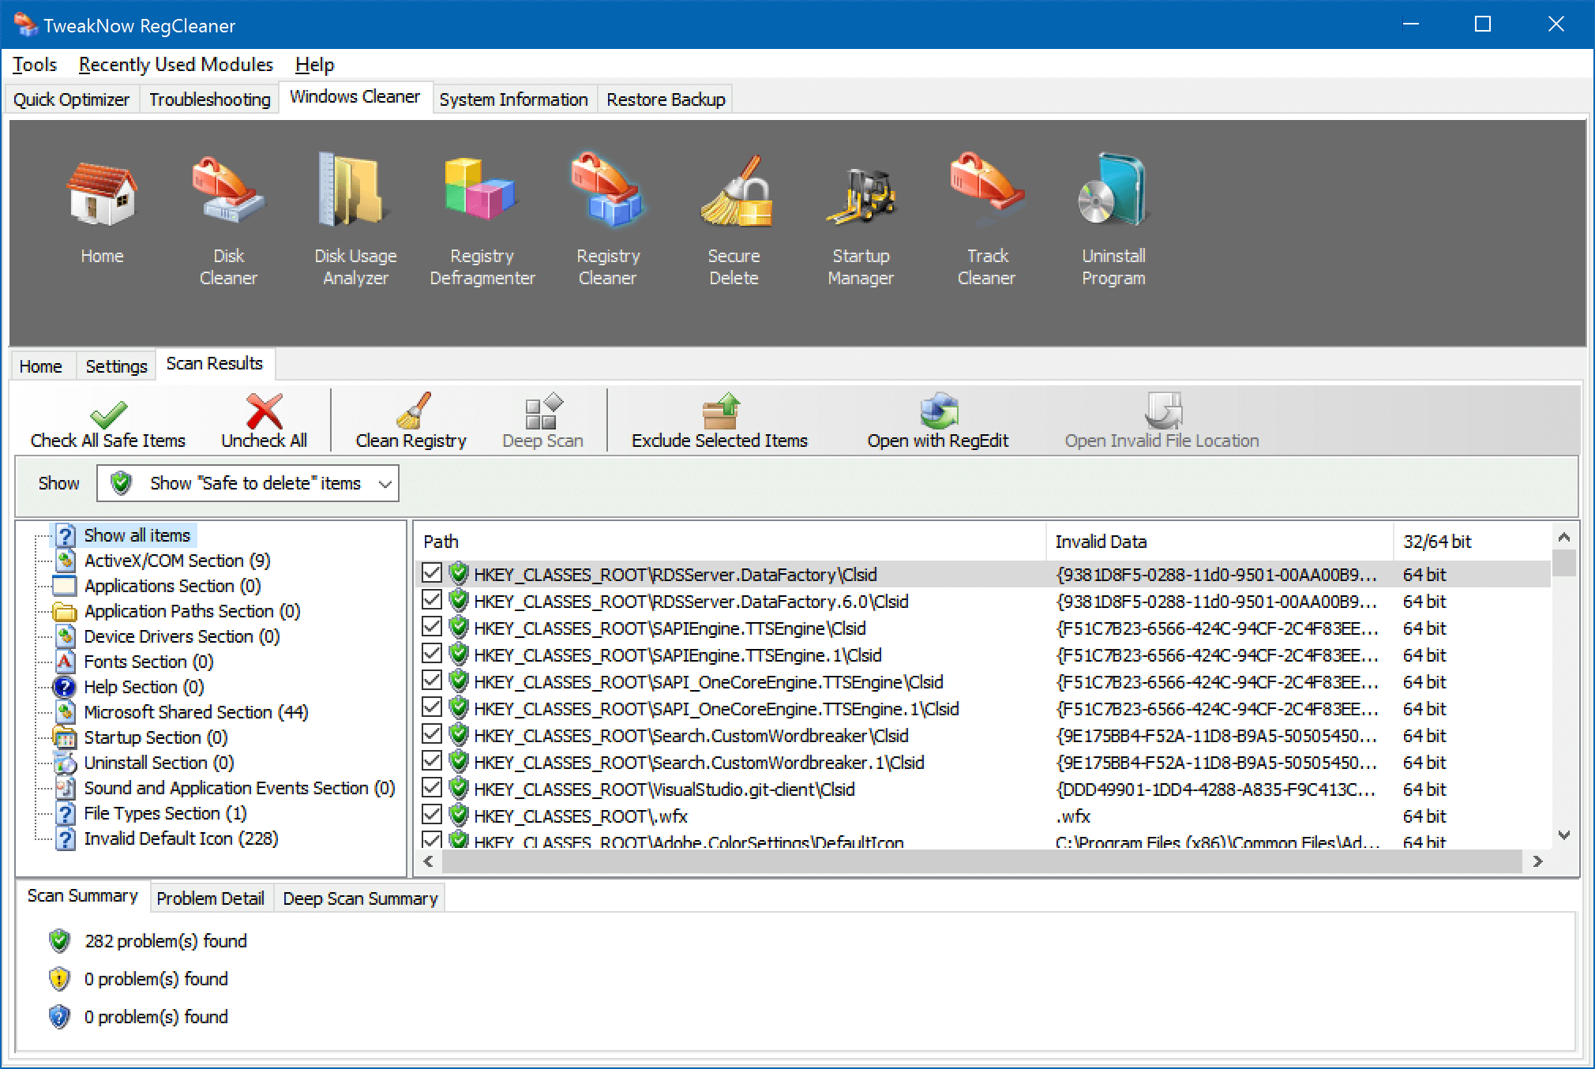Screen dimensions: 1595x1069
Task: Select Startup Section (0)
Action: click(x=156, y=737)
